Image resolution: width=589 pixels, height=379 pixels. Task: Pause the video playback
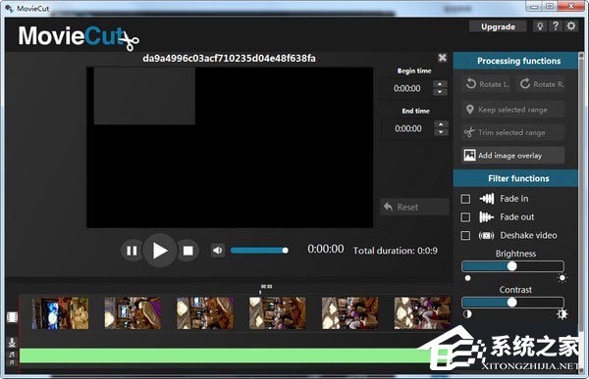(x=132, y=251)
